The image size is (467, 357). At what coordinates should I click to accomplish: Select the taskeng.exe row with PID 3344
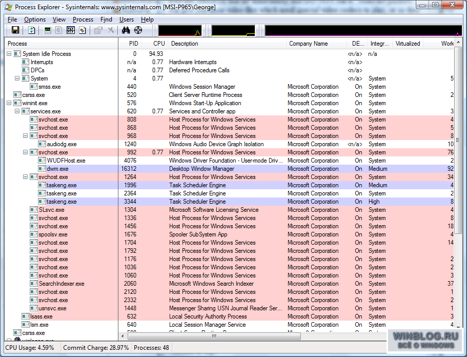[x=230, y=202]
